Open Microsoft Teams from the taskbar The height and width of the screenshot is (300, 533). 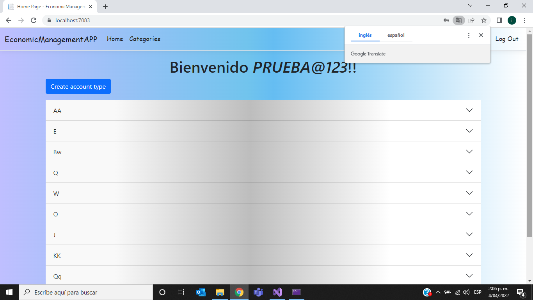coord(258,292)
